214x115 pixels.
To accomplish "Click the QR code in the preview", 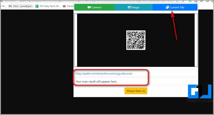I will point(136,40).
